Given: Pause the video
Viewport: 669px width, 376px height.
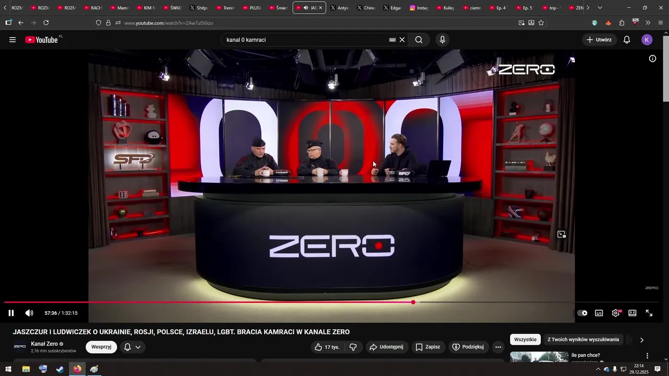Looking at the screenshot, I should click(x=11, y=313).
